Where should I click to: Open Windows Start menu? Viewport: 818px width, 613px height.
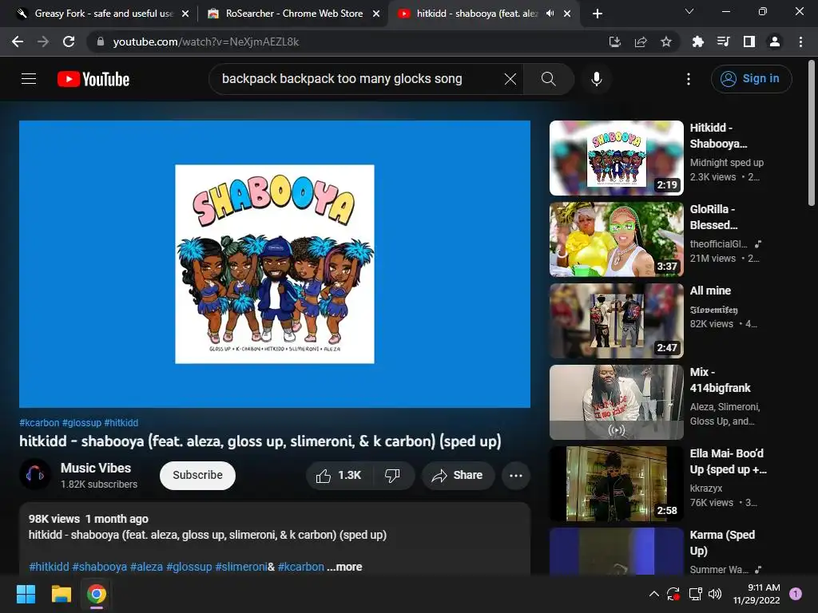(26, 594)
